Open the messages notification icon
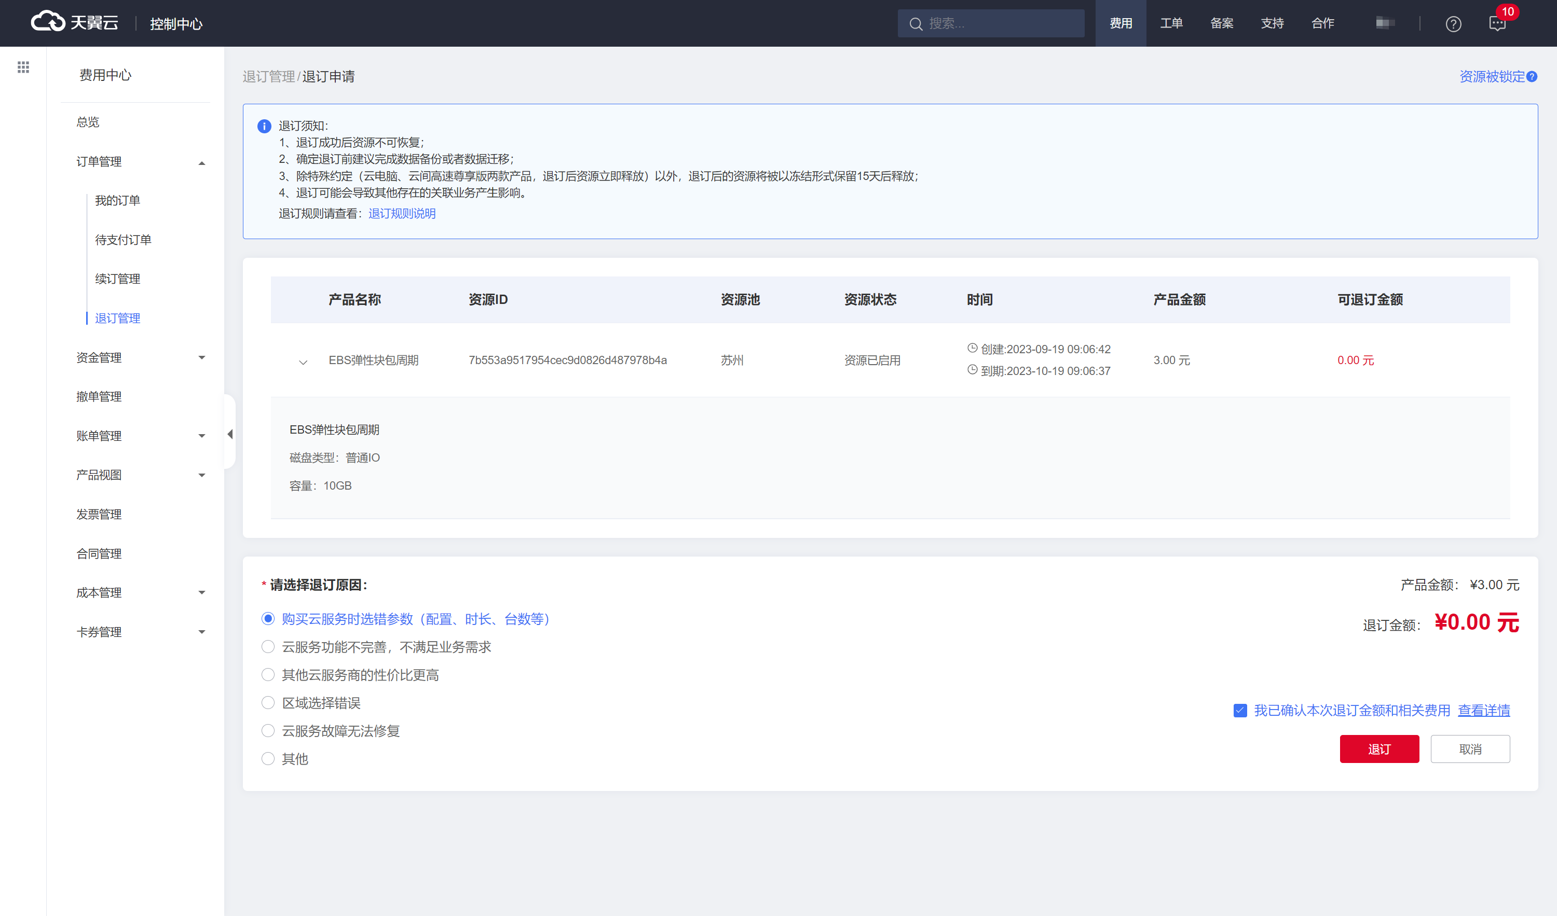Image resolution: width=1557 pixels, height=916 pixels. [x=1497, y=24]
